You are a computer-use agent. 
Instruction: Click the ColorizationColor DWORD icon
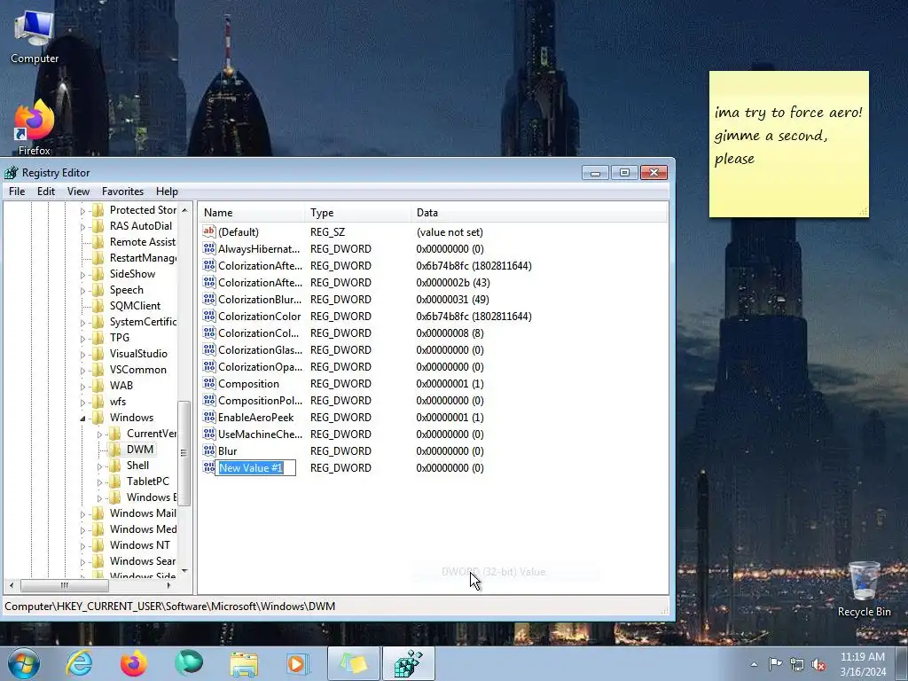[209, 316]
